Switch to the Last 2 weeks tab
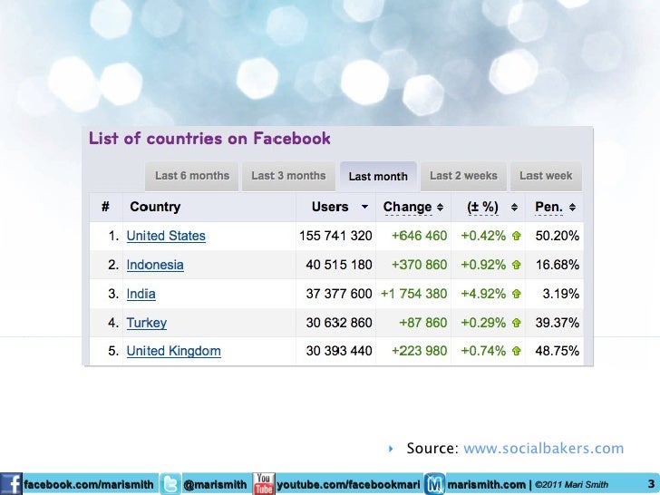 [463, 176]
